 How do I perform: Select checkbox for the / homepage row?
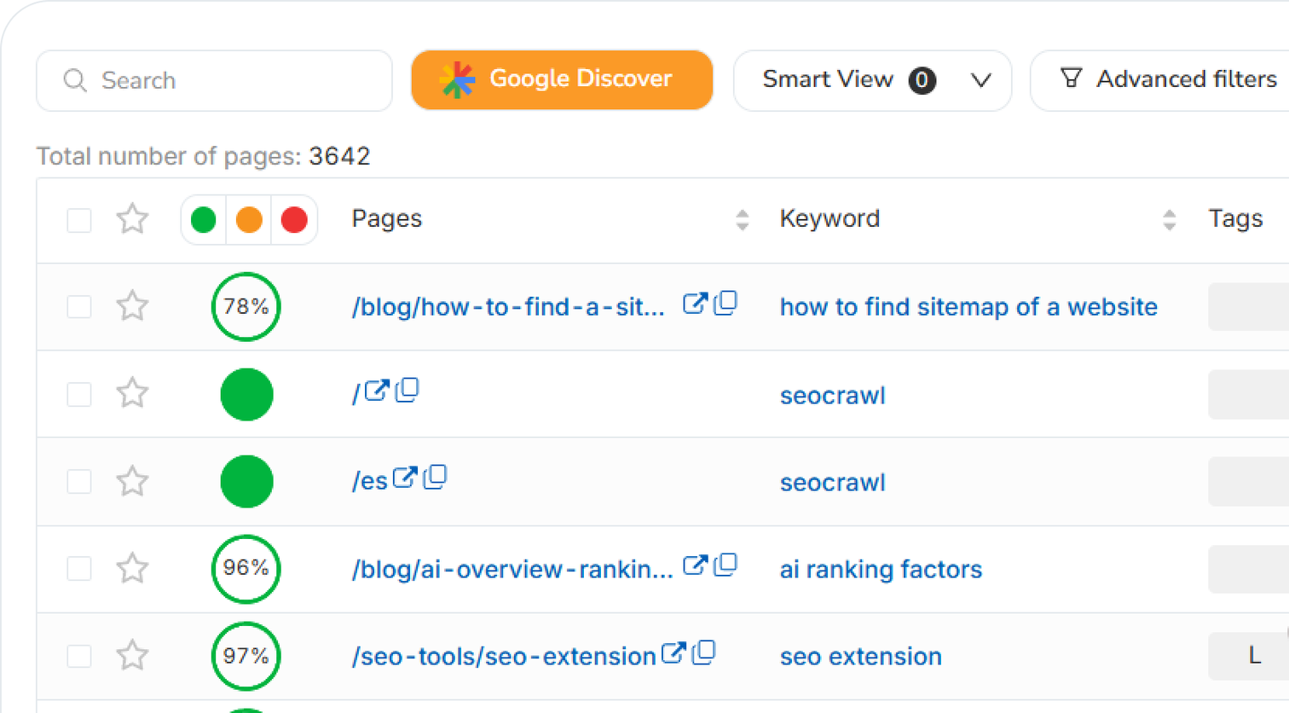[x=79, y=394]
